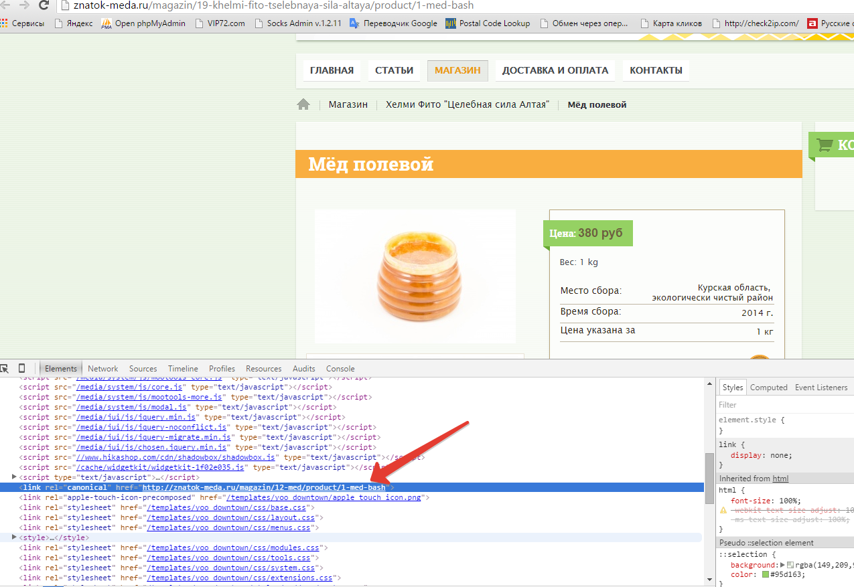Click the Сервисы apps grid icon
854x587 pixels.
tap(4, 23)
